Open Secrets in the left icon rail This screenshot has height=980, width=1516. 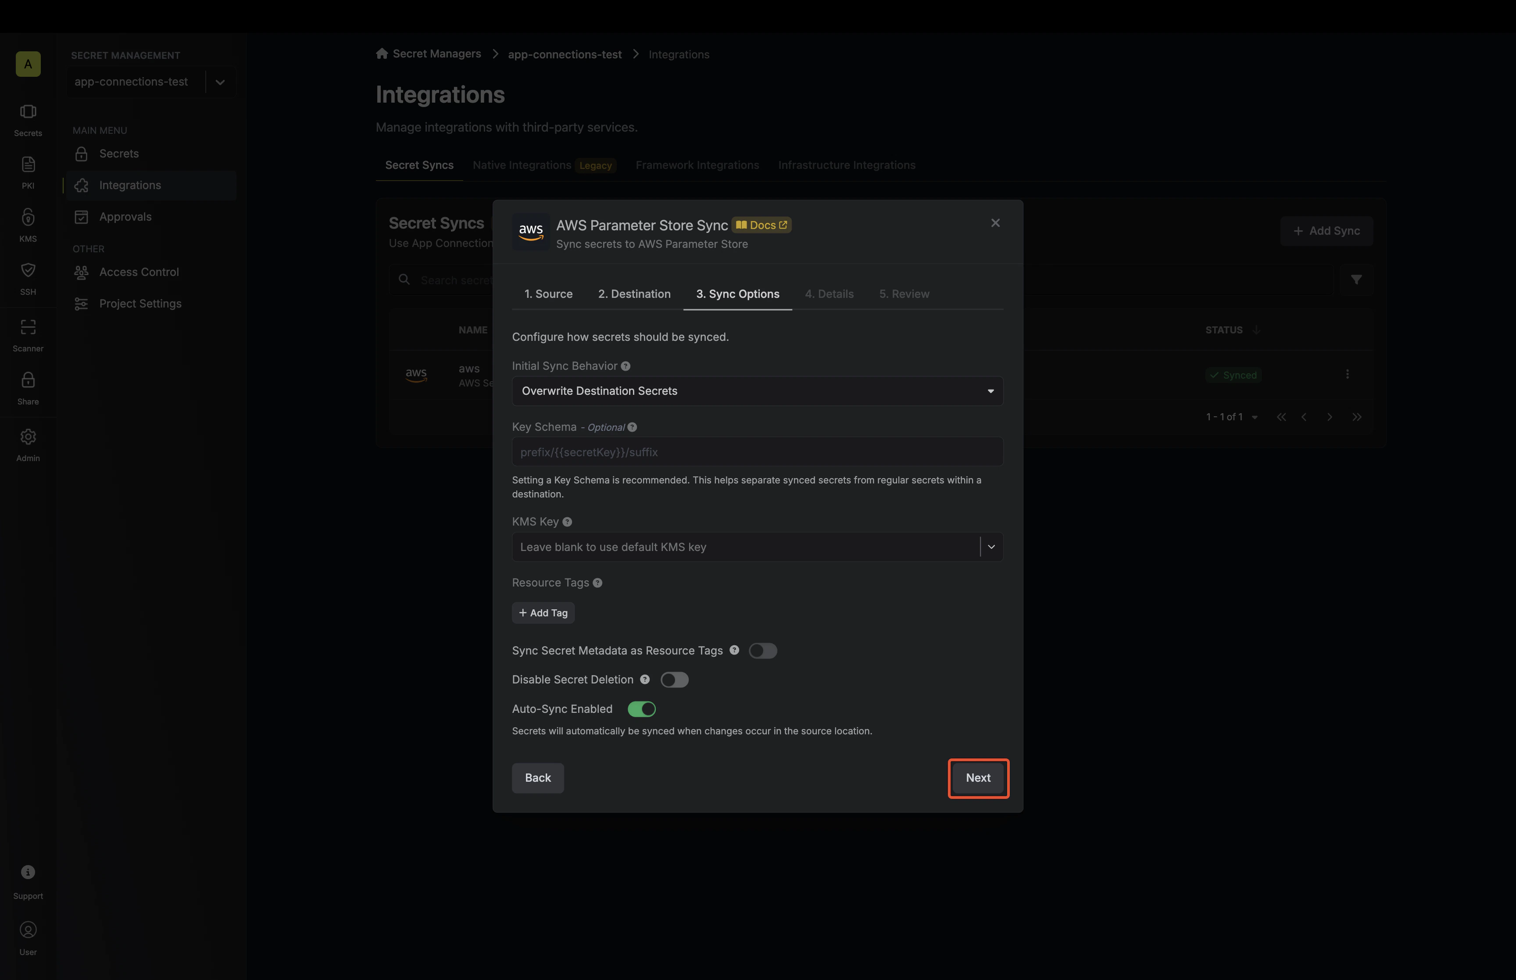[x=28, y=120]
